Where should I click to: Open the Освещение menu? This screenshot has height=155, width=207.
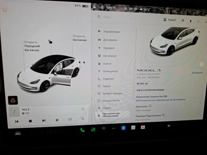(108, 71)
